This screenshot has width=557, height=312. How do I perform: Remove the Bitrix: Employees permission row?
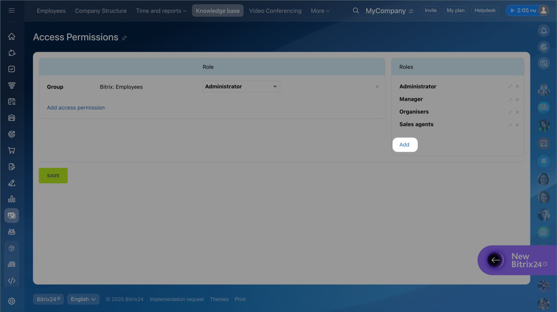[x=377, y=87]
